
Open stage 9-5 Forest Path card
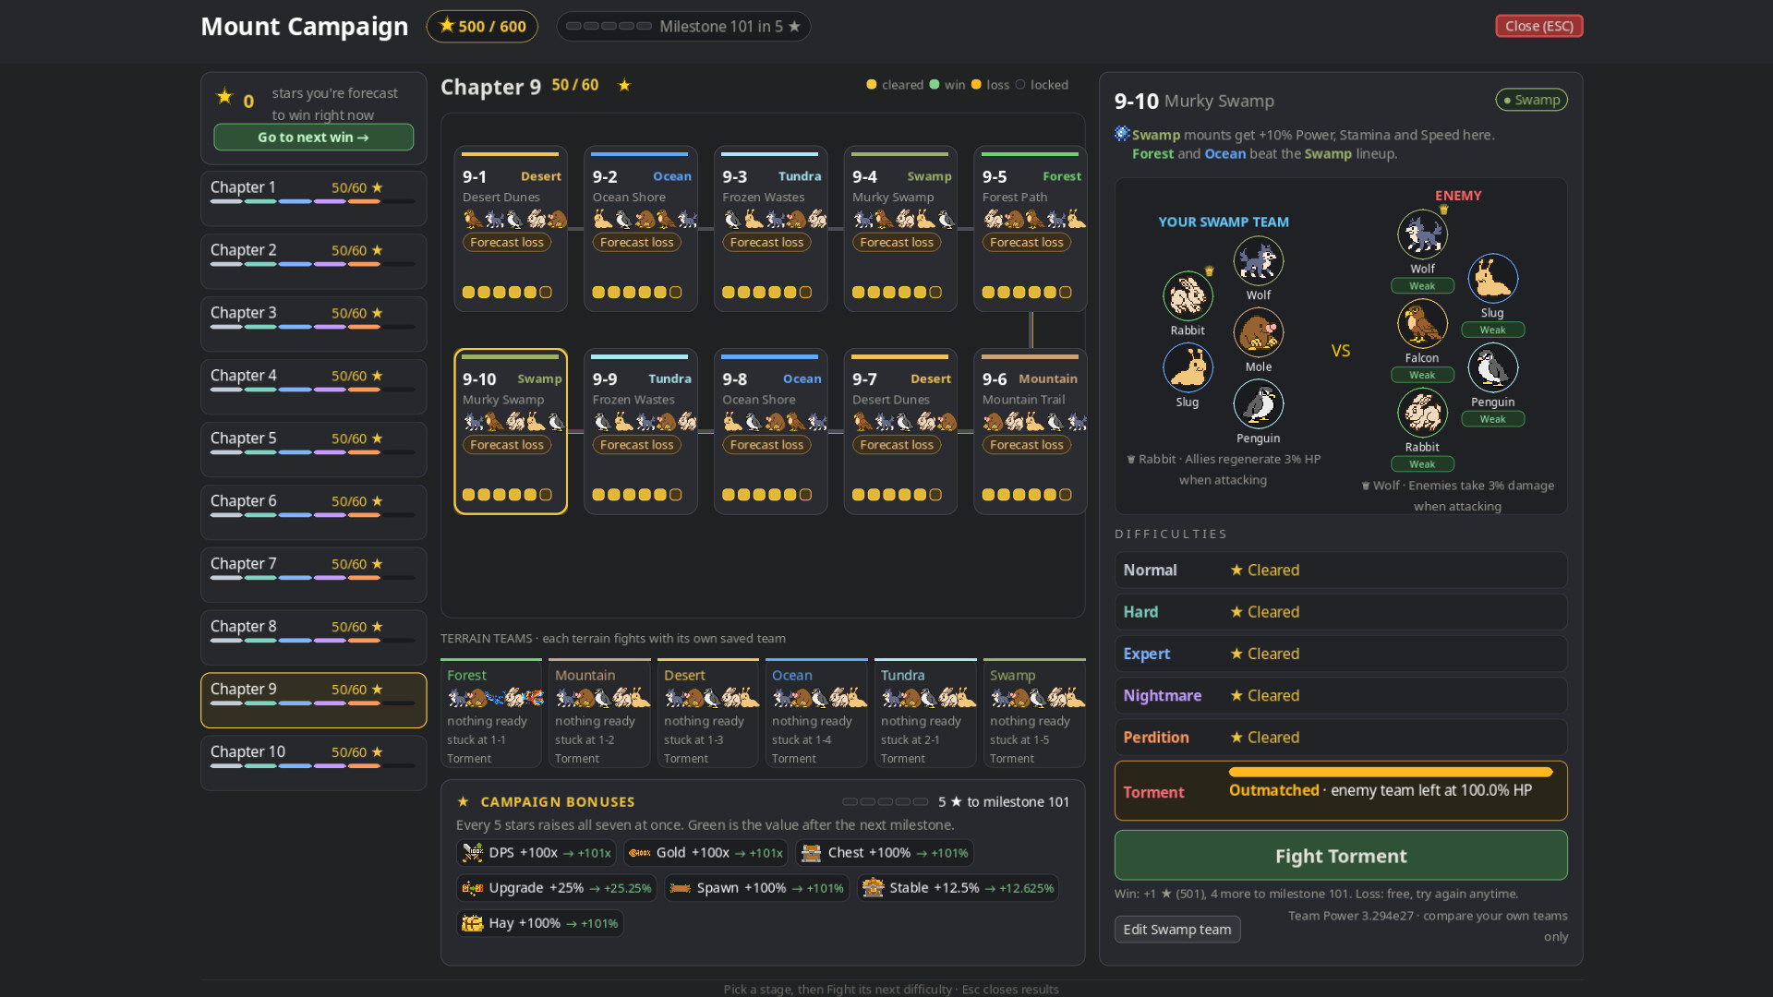1031,229
